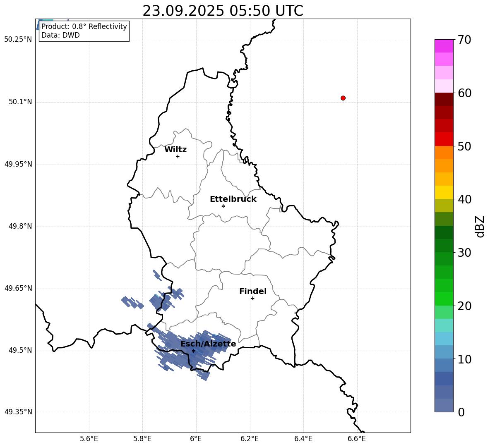Click the Wiltz station cross marker

coord(178,156)
